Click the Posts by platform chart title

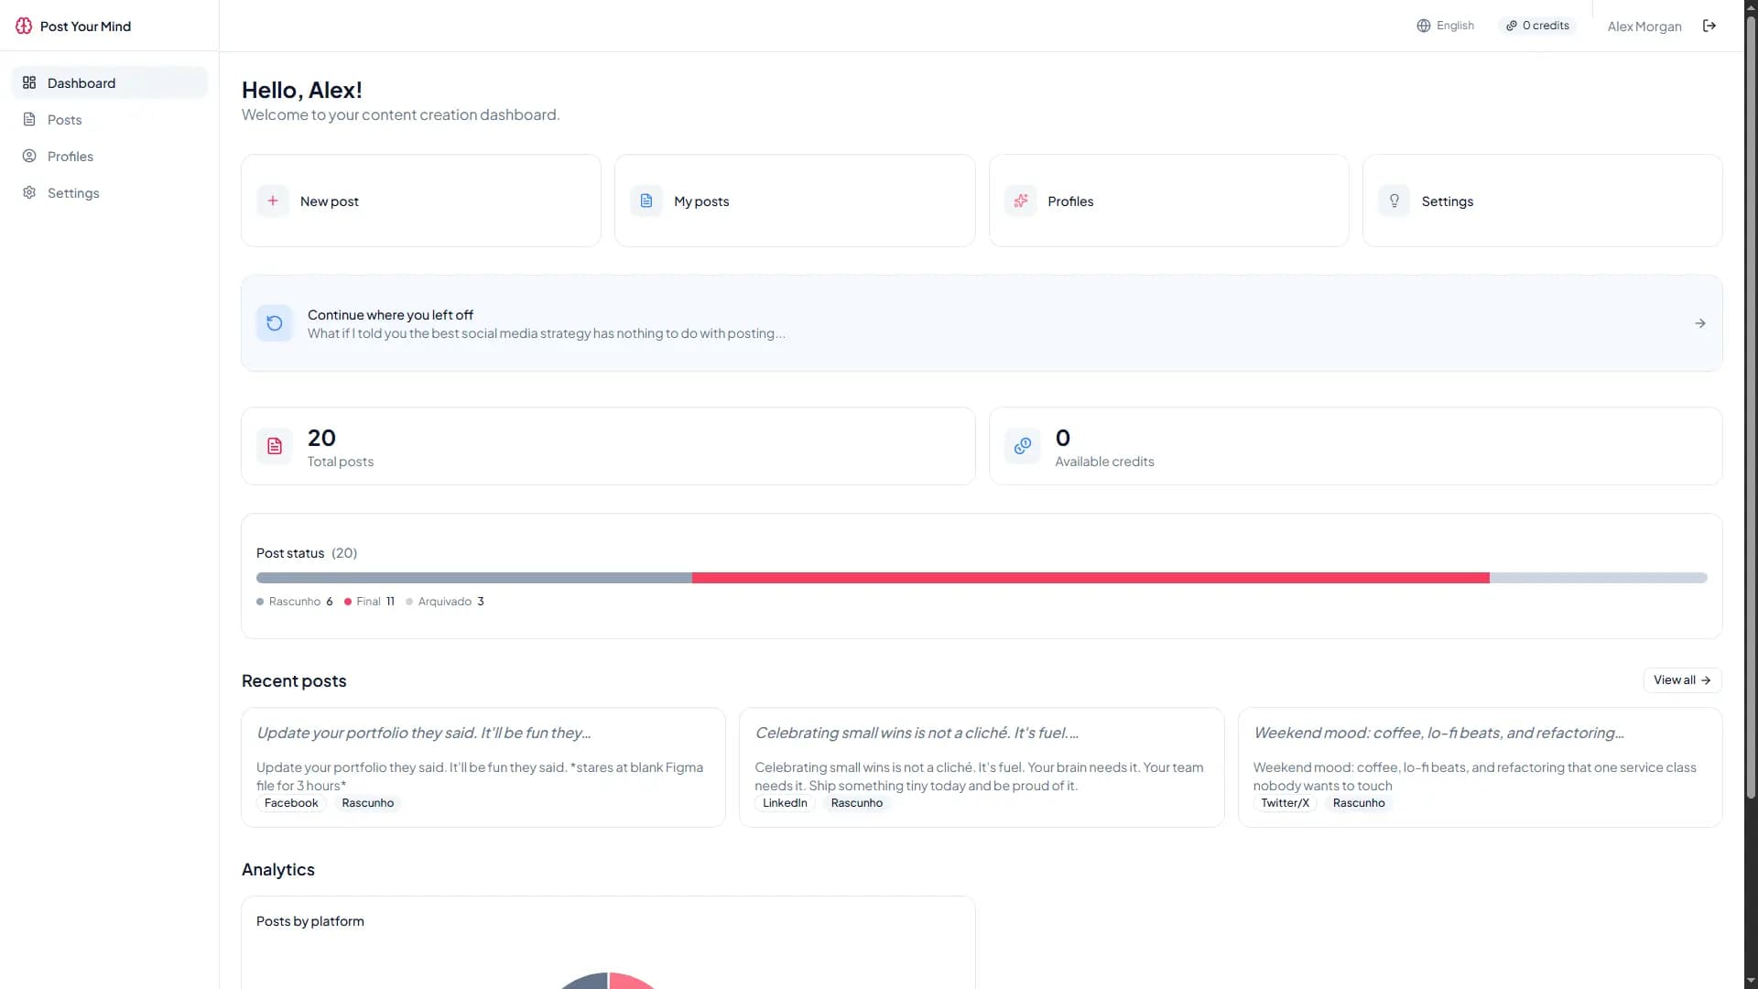click(310, 921)
